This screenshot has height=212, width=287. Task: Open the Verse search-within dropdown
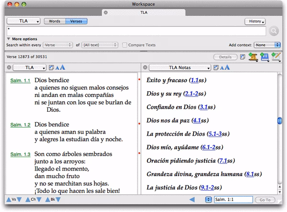coord(58,45)
